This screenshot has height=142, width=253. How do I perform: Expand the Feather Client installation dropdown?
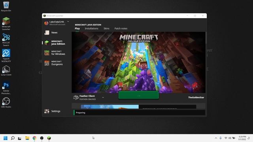(103, 97)
